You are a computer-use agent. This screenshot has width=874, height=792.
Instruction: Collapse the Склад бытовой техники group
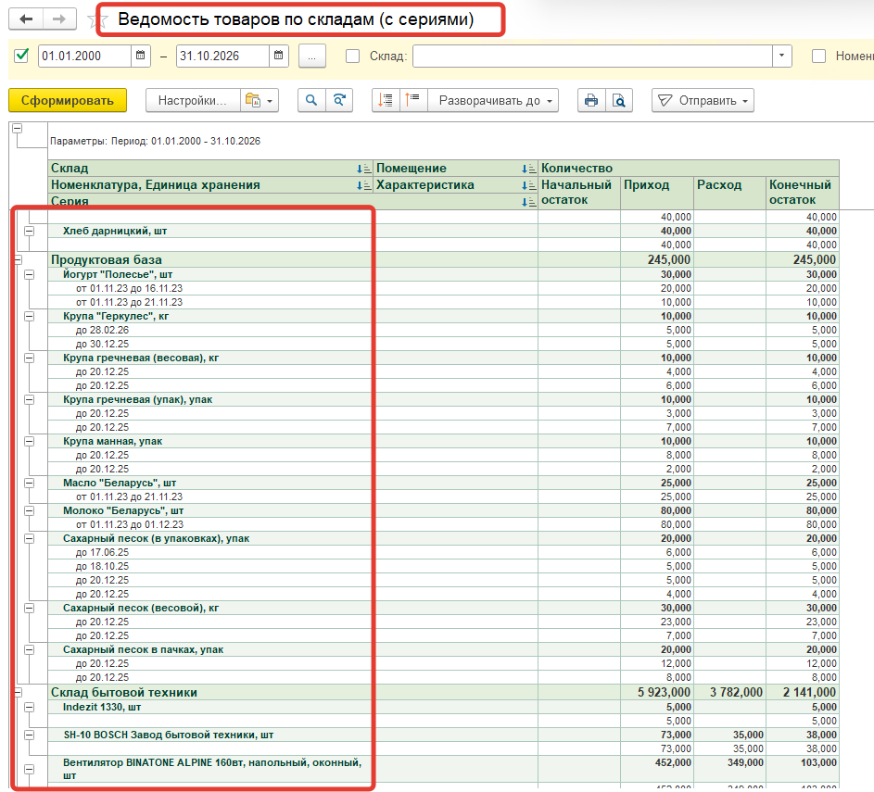click(18, 692)
